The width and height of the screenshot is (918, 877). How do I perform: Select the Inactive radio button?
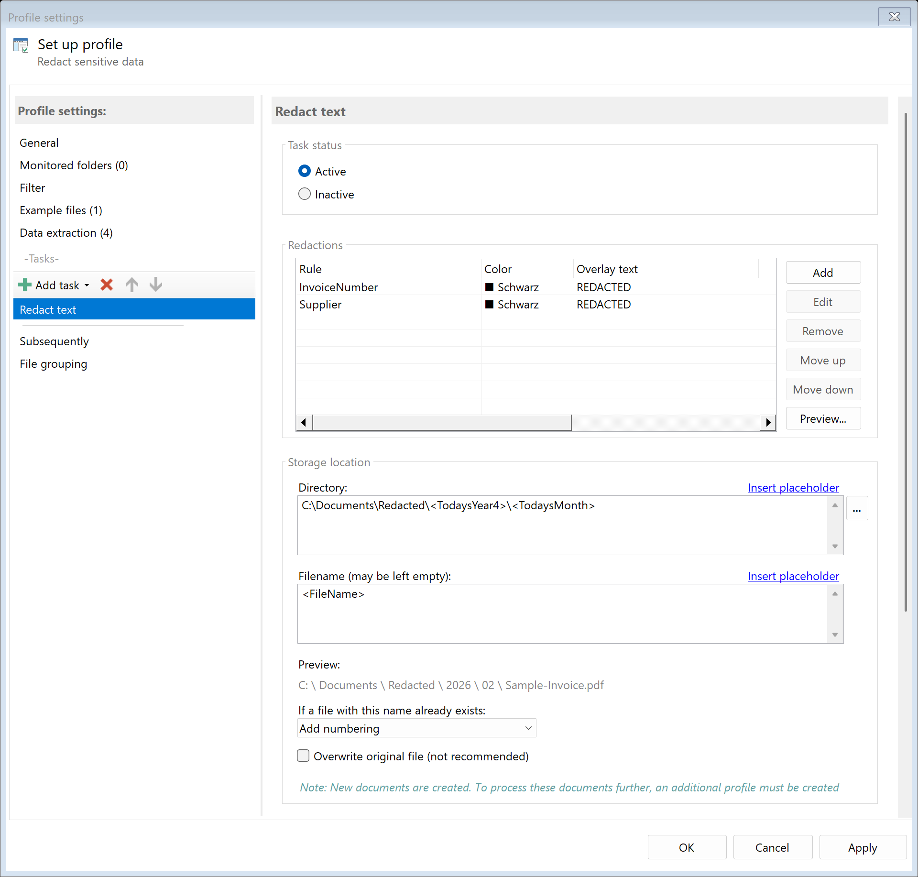tap(305, 194)
